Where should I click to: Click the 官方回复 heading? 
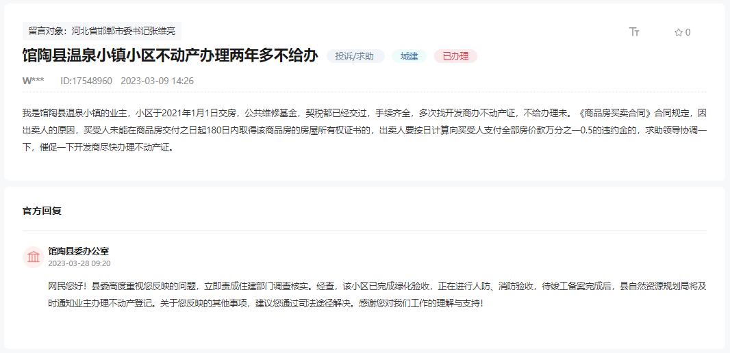[x=42, y=211]
